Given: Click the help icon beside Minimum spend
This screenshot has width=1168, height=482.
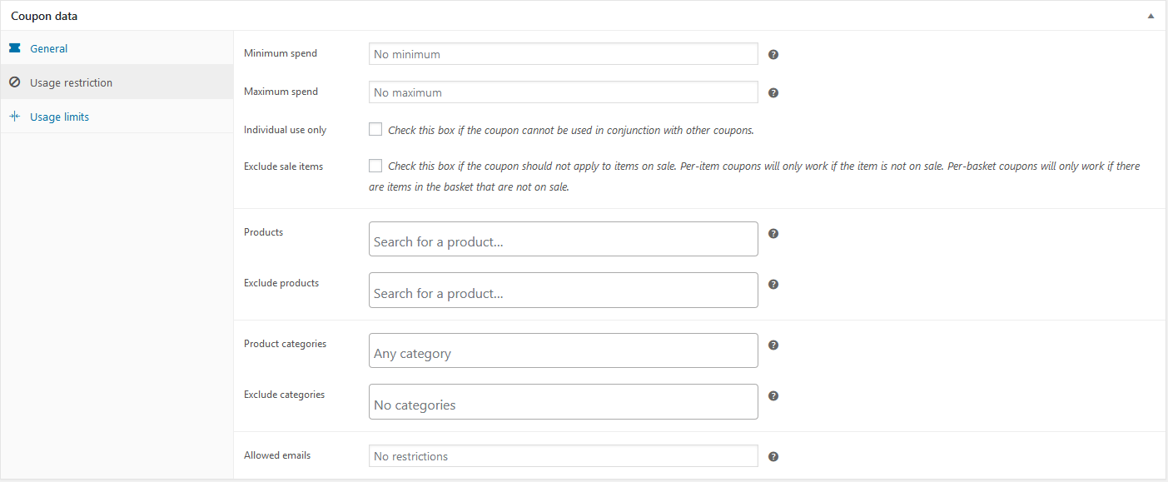Looking at the screenshot, I should coord(773,54).
